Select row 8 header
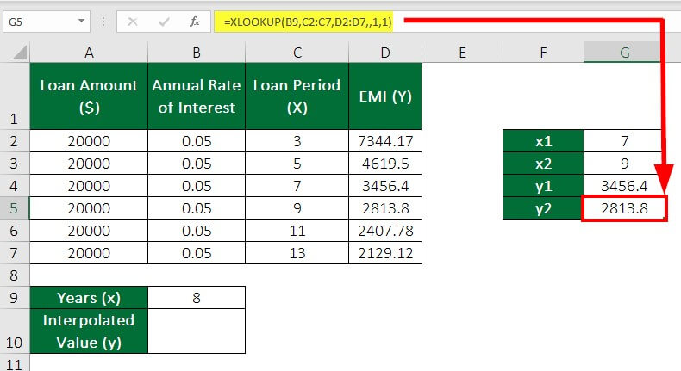The height and width of the screenshot is (371, 681). (14, 275)
